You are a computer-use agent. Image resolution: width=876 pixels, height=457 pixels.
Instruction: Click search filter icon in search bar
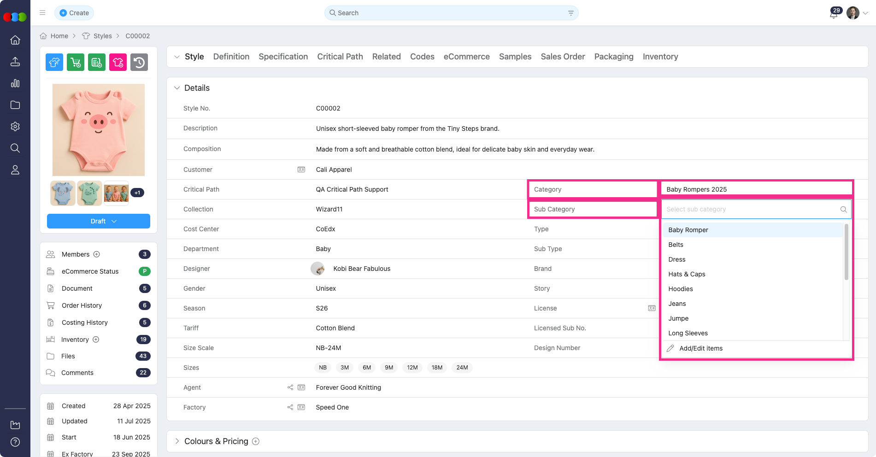(x=570, y=13)
